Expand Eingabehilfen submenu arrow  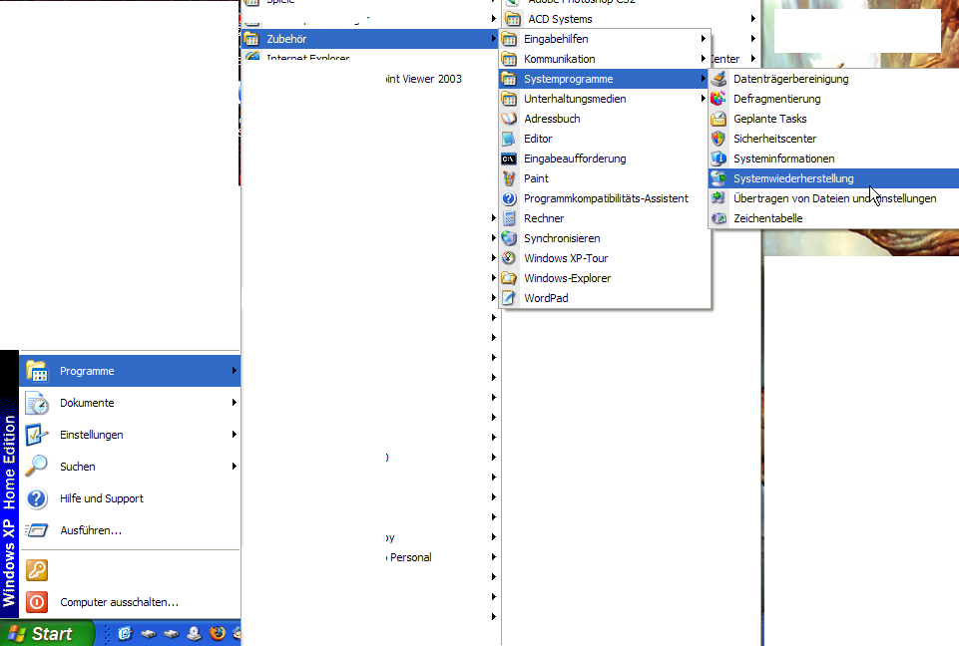pyautogui.click(x=704, y=39)
